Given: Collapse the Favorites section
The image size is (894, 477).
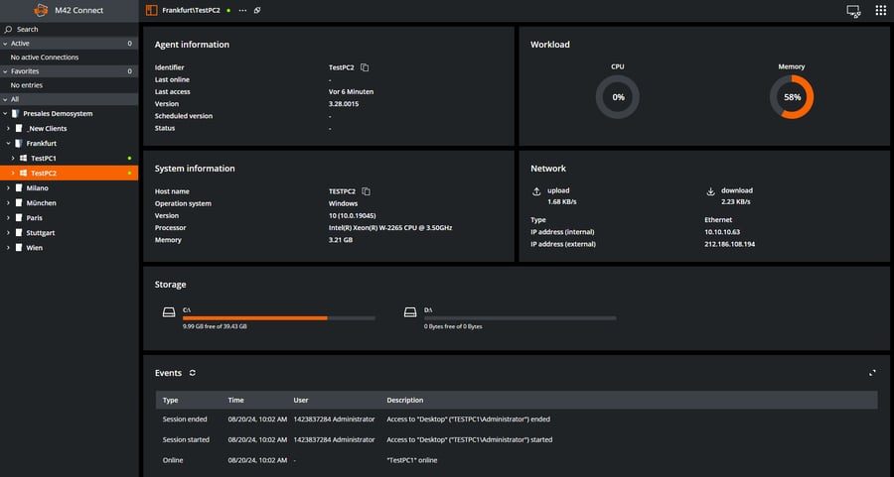Looking at the screenshot, I should pyautogui.click(x=5, y=71).
